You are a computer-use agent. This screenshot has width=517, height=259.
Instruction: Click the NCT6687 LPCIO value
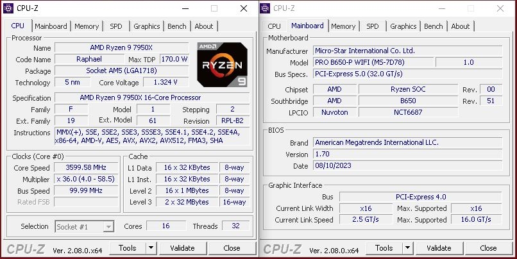(408, 112)
